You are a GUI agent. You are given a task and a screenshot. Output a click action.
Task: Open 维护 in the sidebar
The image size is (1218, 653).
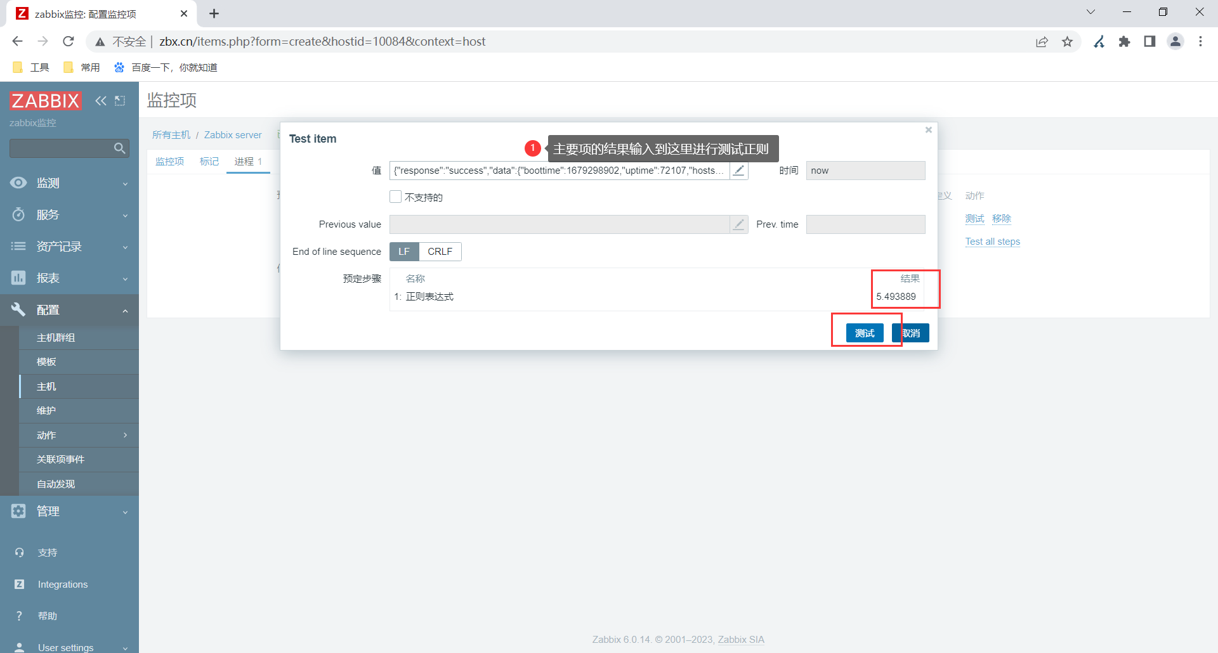click(x=79, y=411)
